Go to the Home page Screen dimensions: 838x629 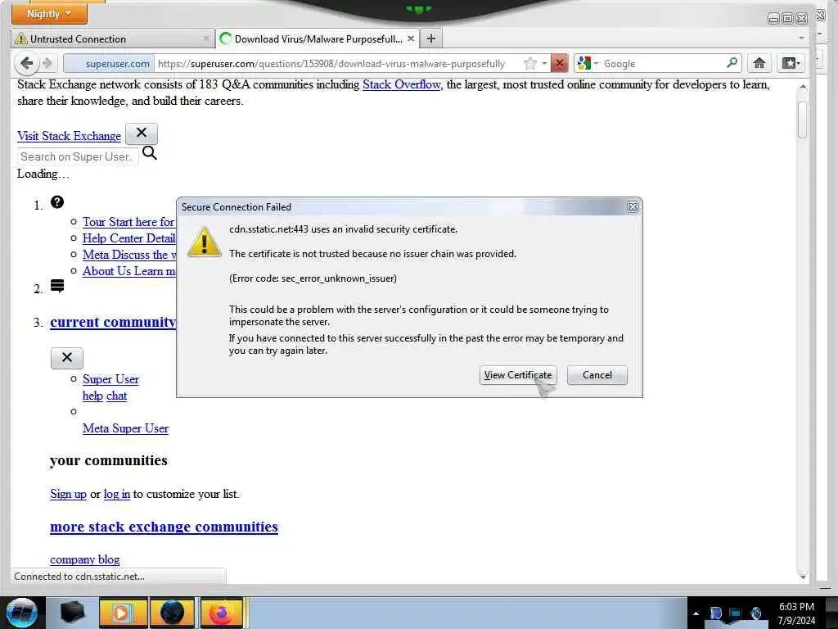[x=759, y=63]
